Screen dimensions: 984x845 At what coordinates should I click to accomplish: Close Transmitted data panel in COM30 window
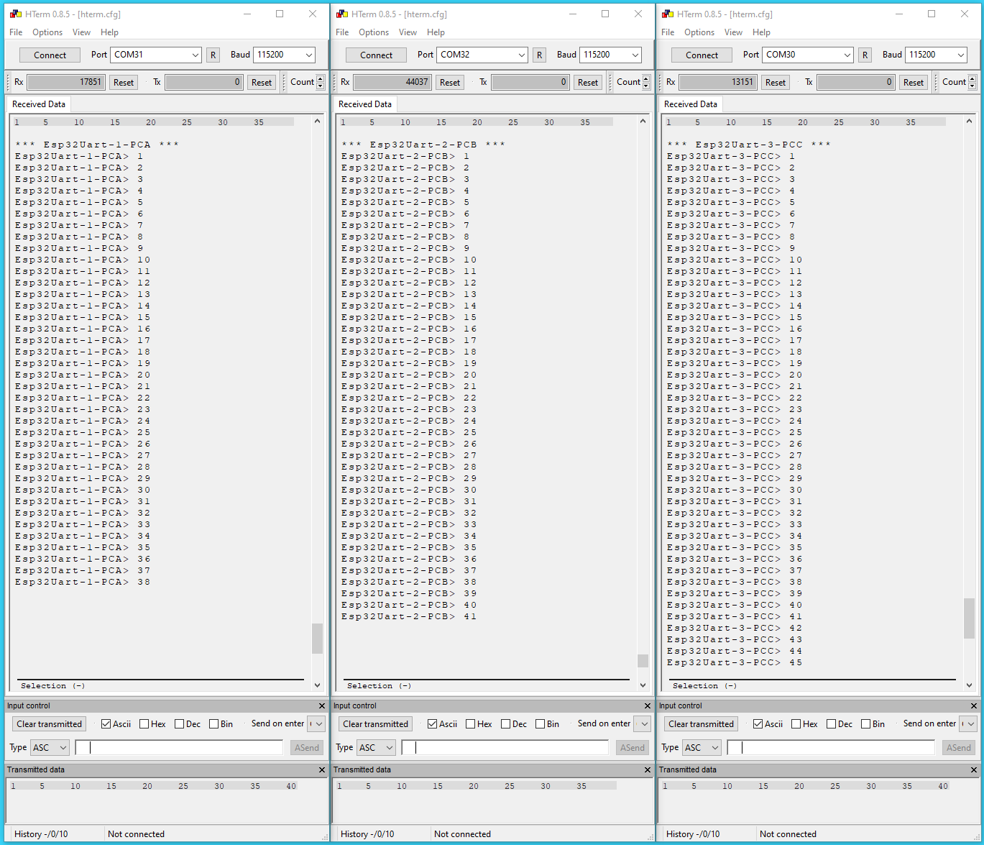[x=973, y=770]
